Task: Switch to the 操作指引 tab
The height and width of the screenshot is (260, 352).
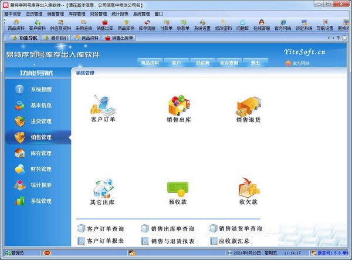Action: tap(58, 38)
